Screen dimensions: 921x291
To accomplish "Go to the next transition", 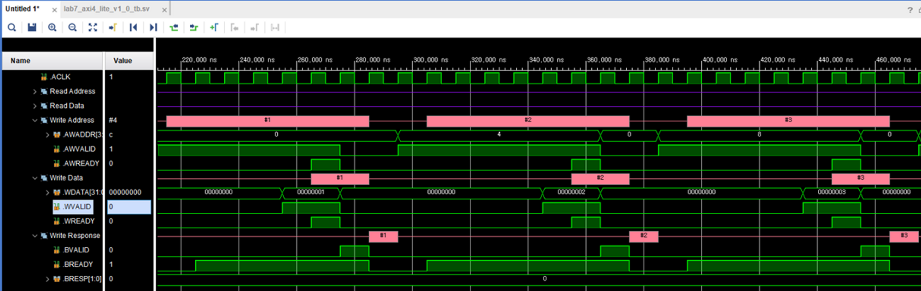I will (194, 28).
